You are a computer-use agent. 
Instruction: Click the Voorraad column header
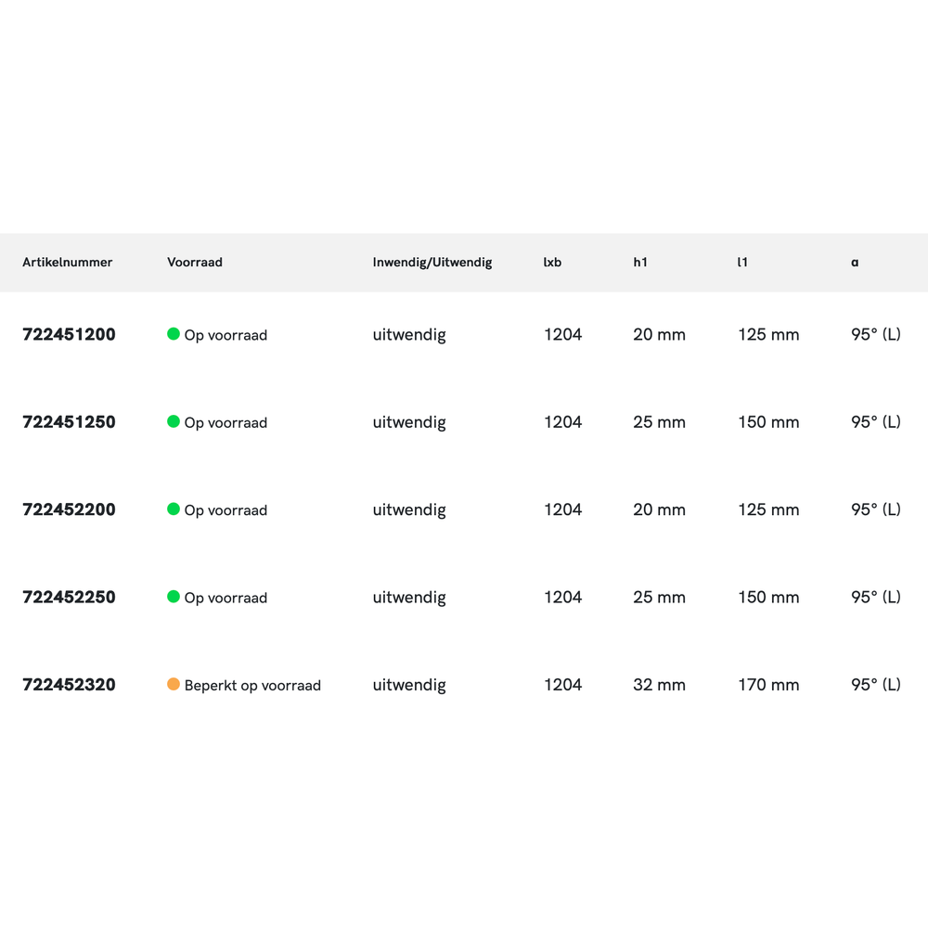(x=195, y=263)
